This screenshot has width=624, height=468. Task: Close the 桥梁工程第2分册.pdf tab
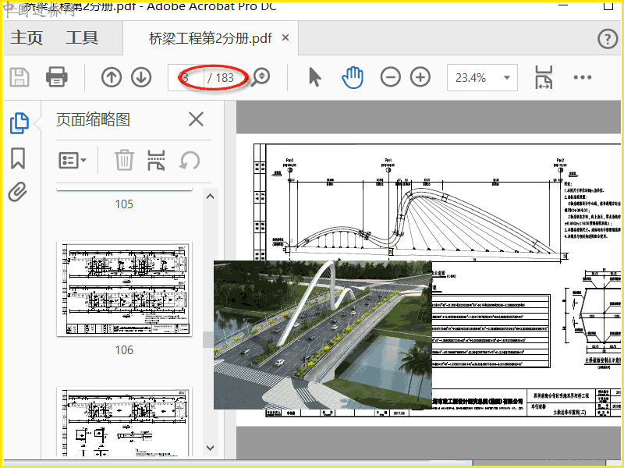pyautogui.click(x=285, y=37)
